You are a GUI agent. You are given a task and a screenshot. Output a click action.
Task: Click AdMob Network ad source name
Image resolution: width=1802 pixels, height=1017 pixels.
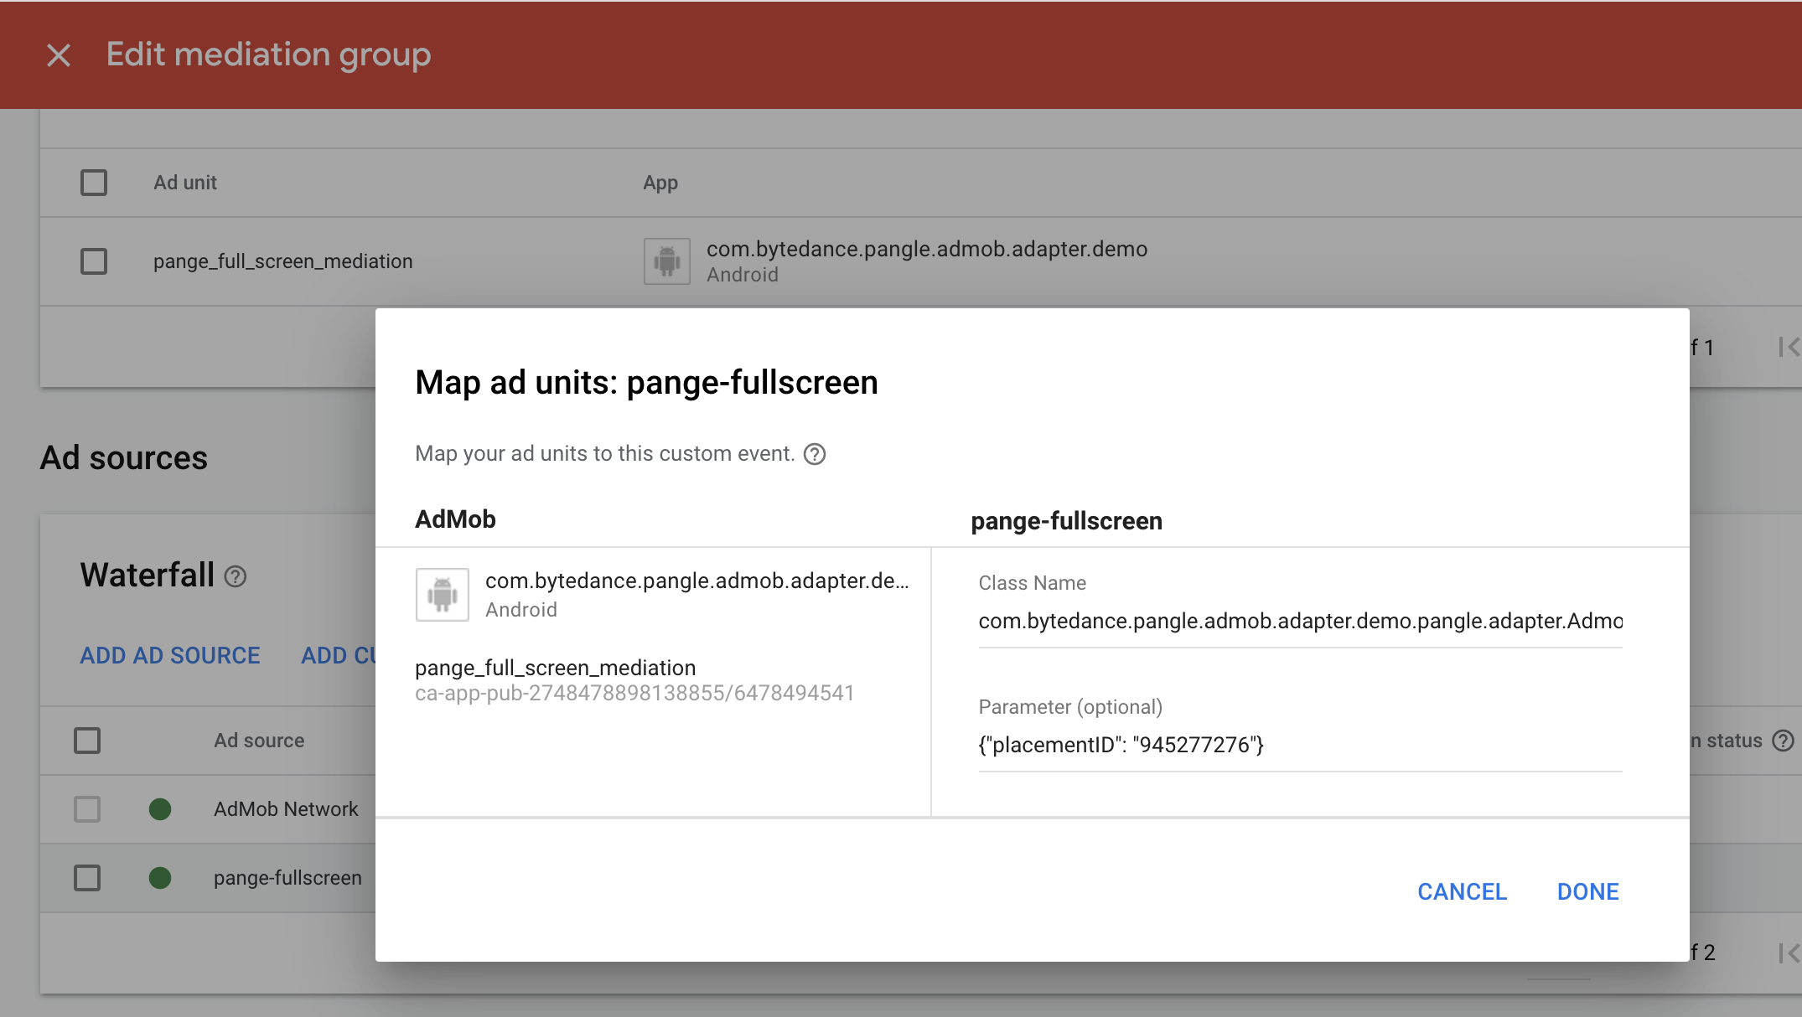click(x=286, y=809)
